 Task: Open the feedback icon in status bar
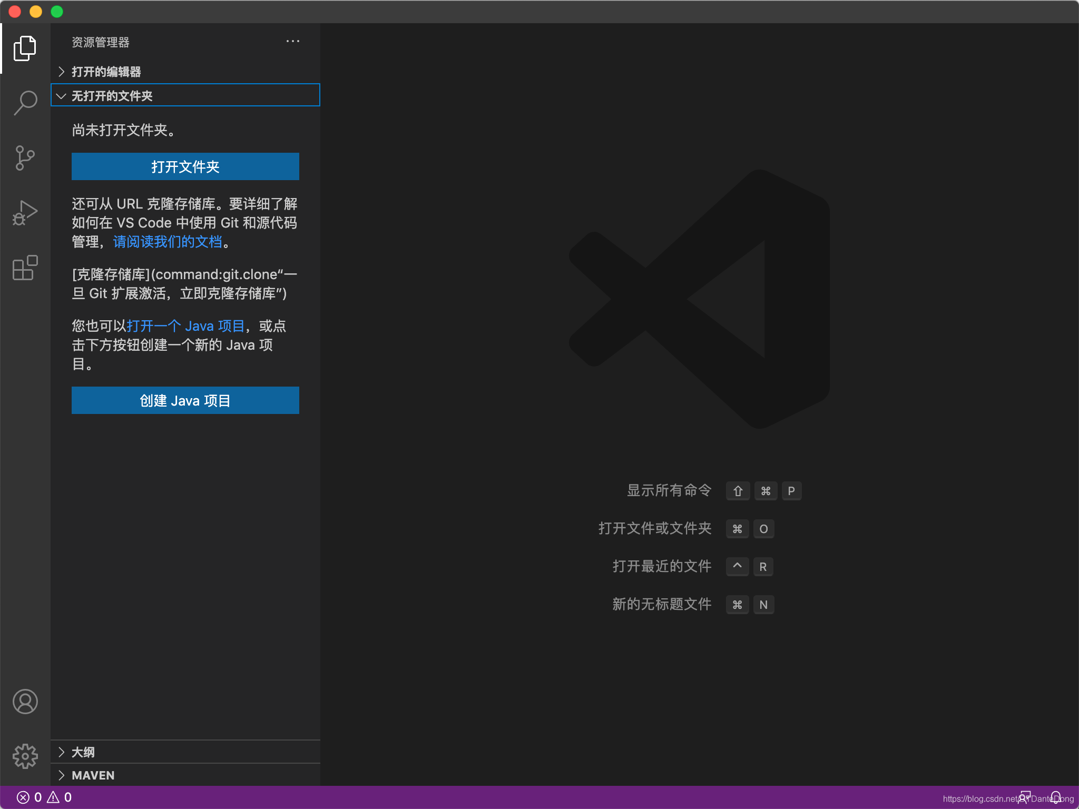(x=1025, y=797)
